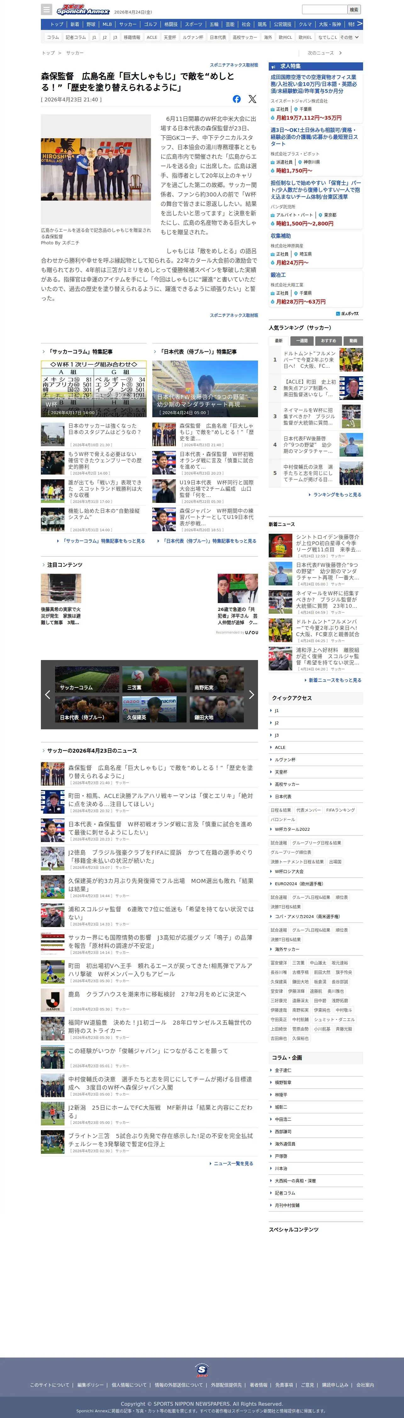Screen dimensions: 404x1418
Task: Open the main article photo of 森保監督
Action: 96,169
